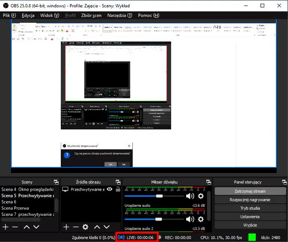Undock the Mikser dźwięku panel

pos(209,182)
